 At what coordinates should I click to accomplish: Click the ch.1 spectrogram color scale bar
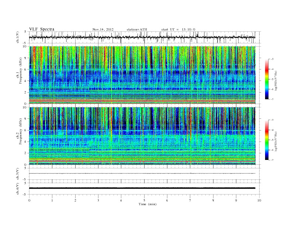point(267,79)
